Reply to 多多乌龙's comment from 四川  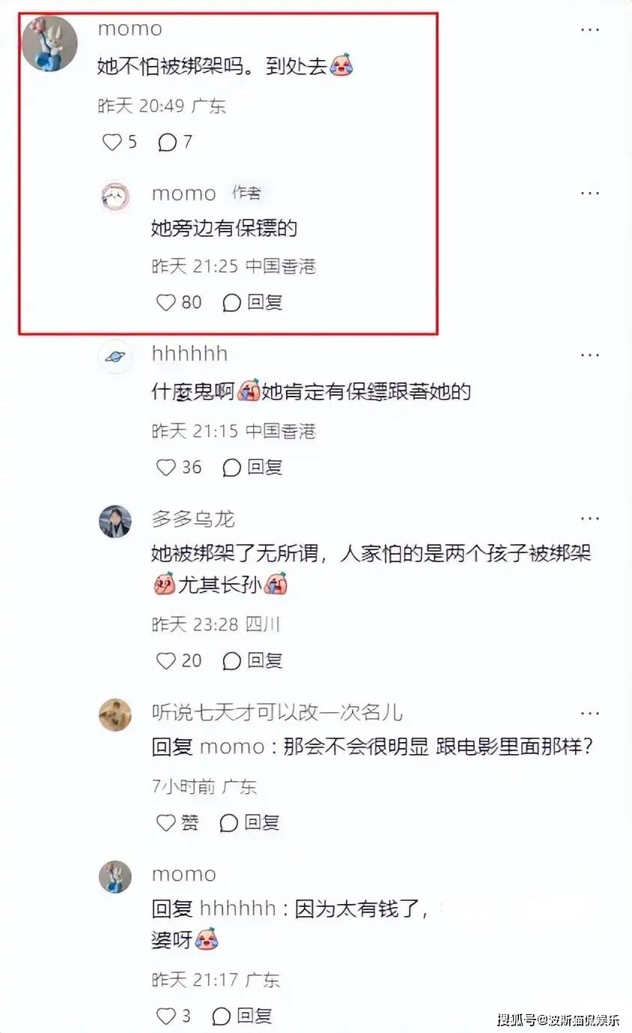(252, 660)
